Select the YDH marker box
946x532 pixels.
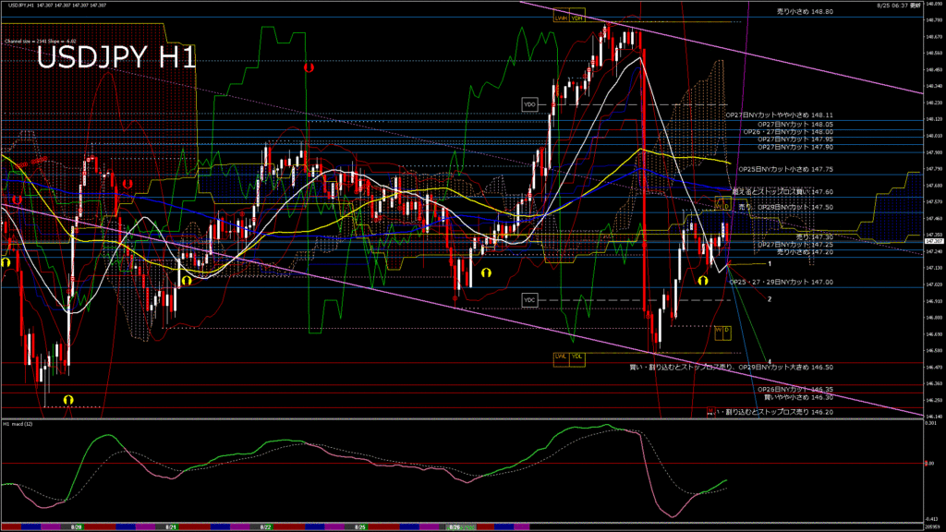[576, 18]
